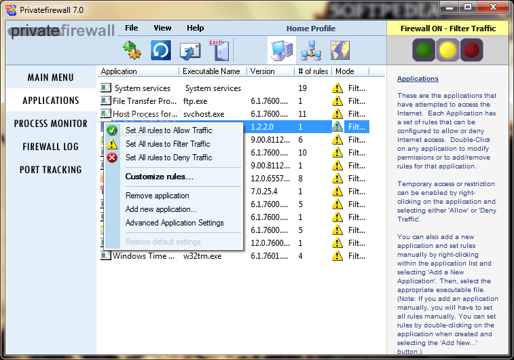The height and width of the screenshot is (360, 514).
Task: Click the screen with arrow toolbar icon
Action: pos(190,52)
